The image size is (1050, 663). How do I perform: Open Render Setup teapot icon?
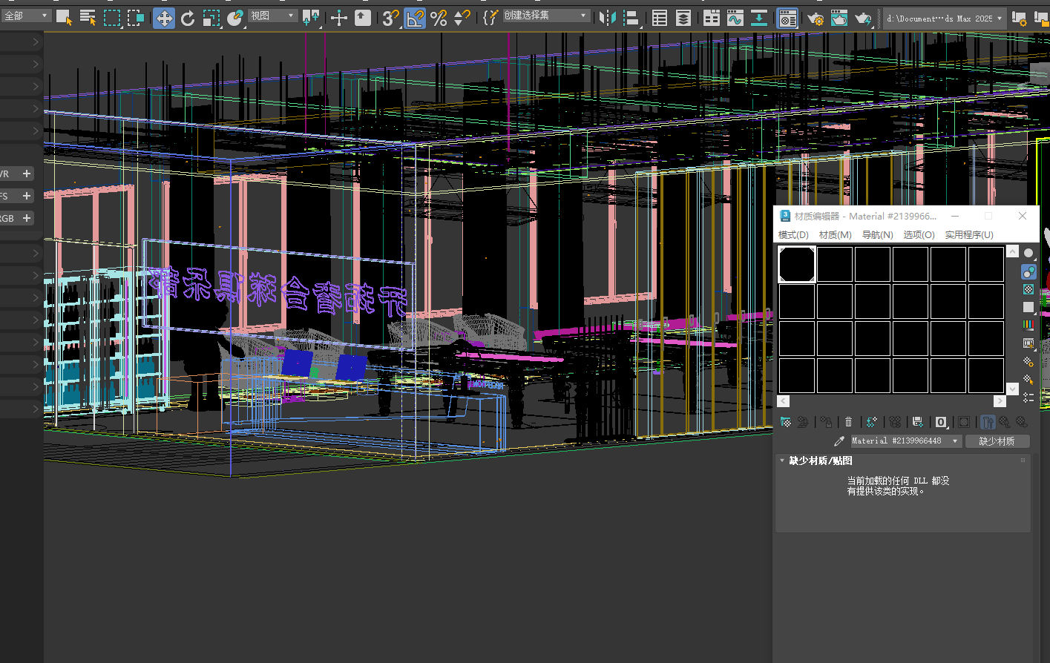pos(816,18)
